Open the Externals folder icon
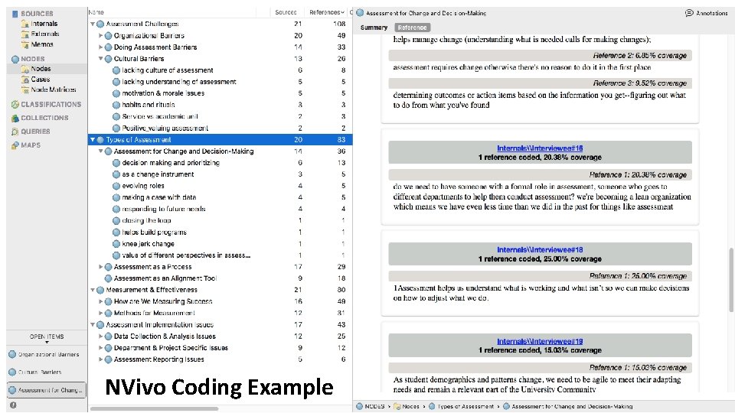 pos(24,34)
